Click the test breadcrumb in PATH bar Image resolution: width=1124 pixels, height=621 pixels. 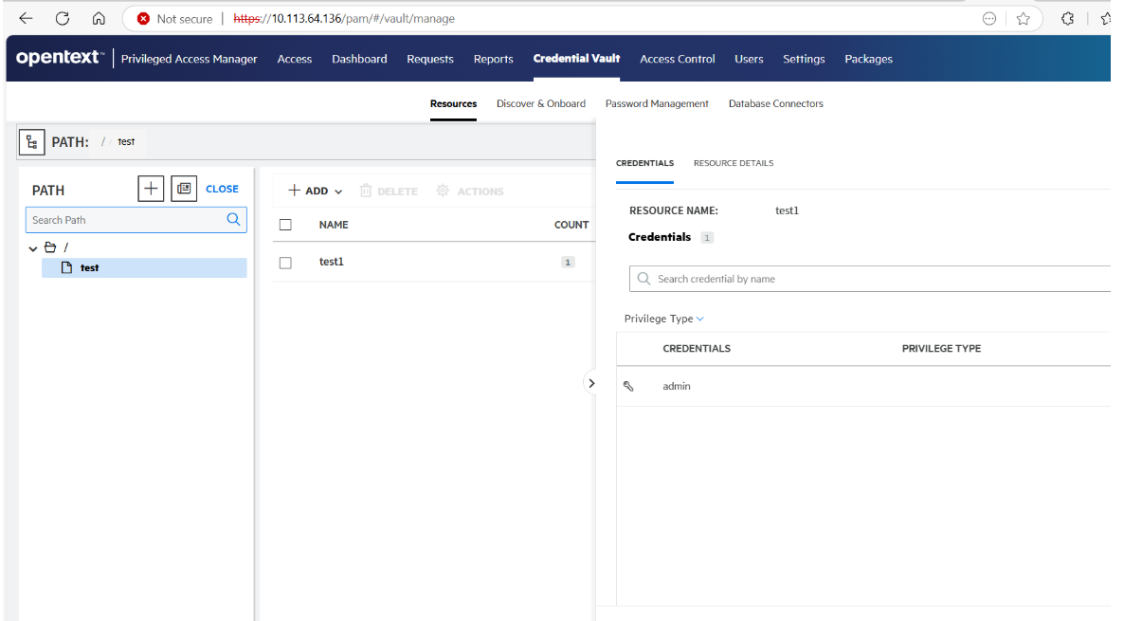(126, 142)
